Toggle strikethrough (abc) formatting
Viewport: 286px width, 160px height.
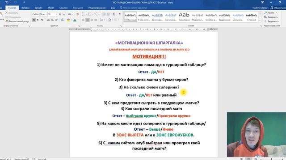(x=48, y=20)
